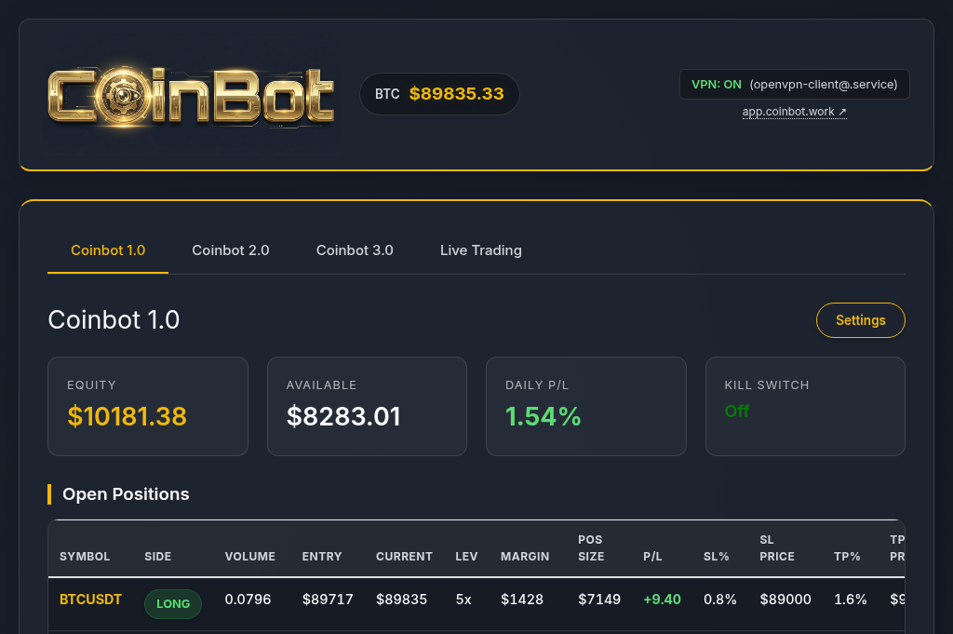Open the Settings dialog
This screenshot has width=953, height=634.
860,319
